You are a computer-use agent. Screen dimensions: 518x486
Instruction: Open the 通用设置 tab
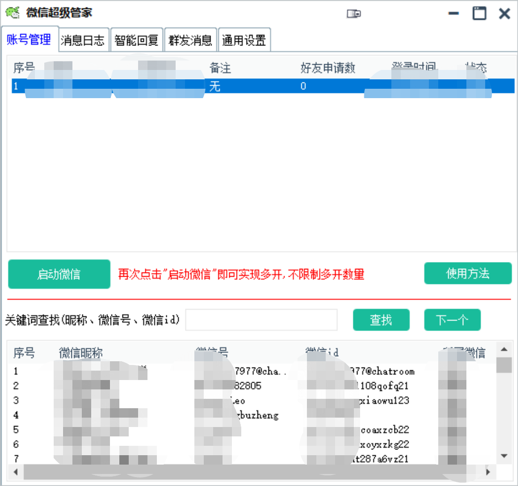pyautogui.click(x=244, y=40)
